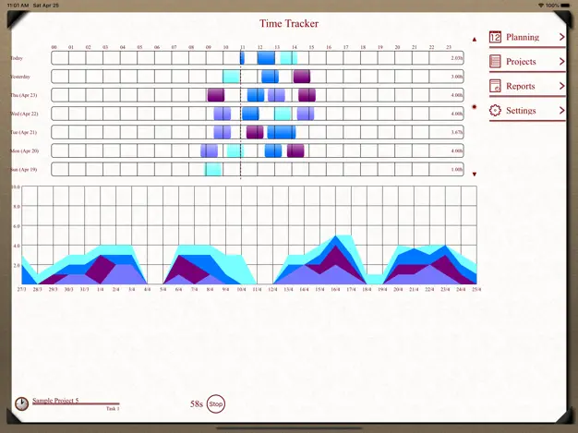The image size is (578, 433).
Task: Tap the red dot marker beside the timeline
Action: click(475, 107)
